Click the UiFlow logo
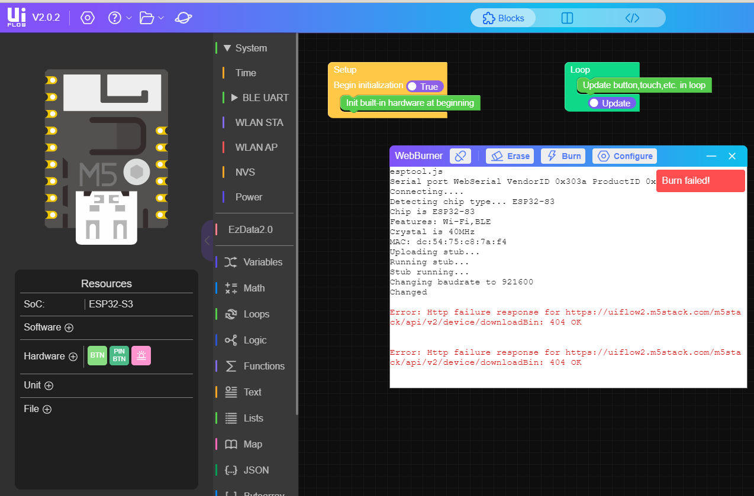The height and width of the screenshot is (496, 754). coord(16,17)
